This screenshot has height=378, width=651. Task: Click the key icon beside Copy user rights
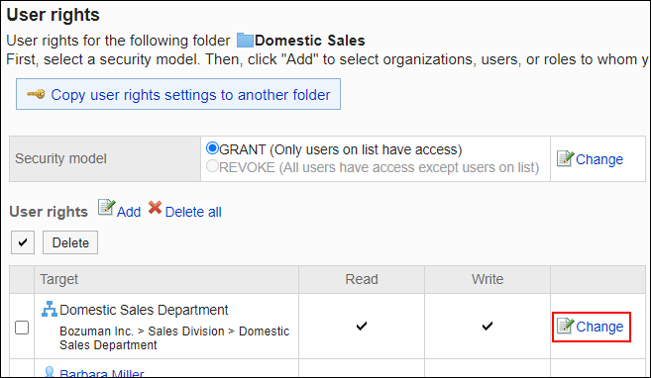point(36,95)
